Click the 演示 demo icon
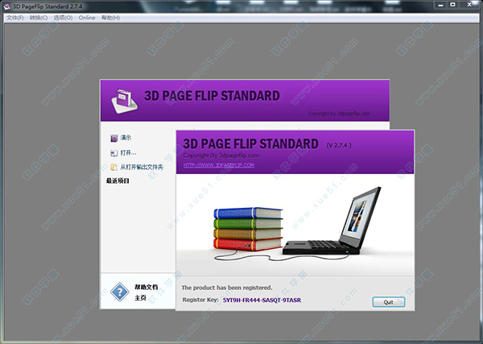Image resolution: width=483 pixels, height=344 pixels. click(114, 138)
